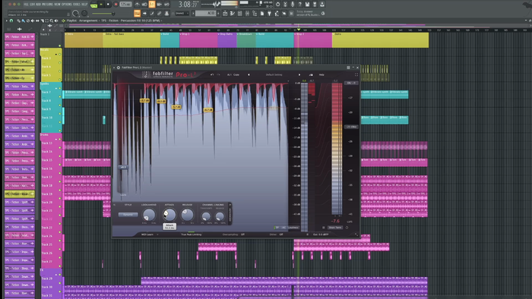Load next preset in Pro-L 2
Screen dimensions: 532x299
[x=299, y=74]
